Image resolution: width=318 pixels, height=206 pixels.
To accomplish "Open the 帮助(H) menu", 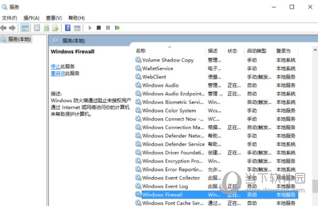I will coord(76,18).
